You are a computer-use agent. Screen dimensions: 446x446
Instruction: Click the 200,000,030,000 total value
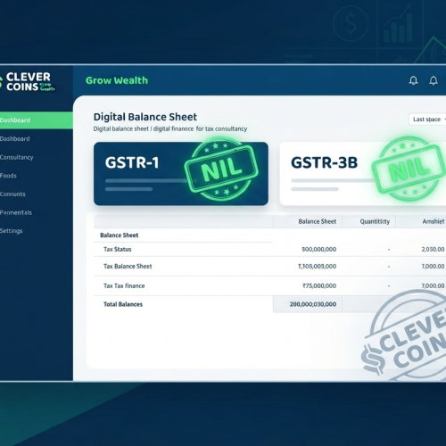(313, 304)
